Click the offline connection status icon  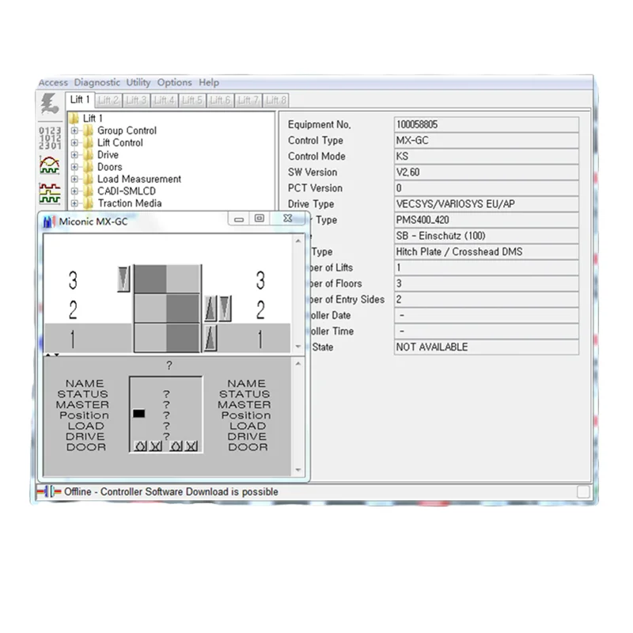pos(49,491)
